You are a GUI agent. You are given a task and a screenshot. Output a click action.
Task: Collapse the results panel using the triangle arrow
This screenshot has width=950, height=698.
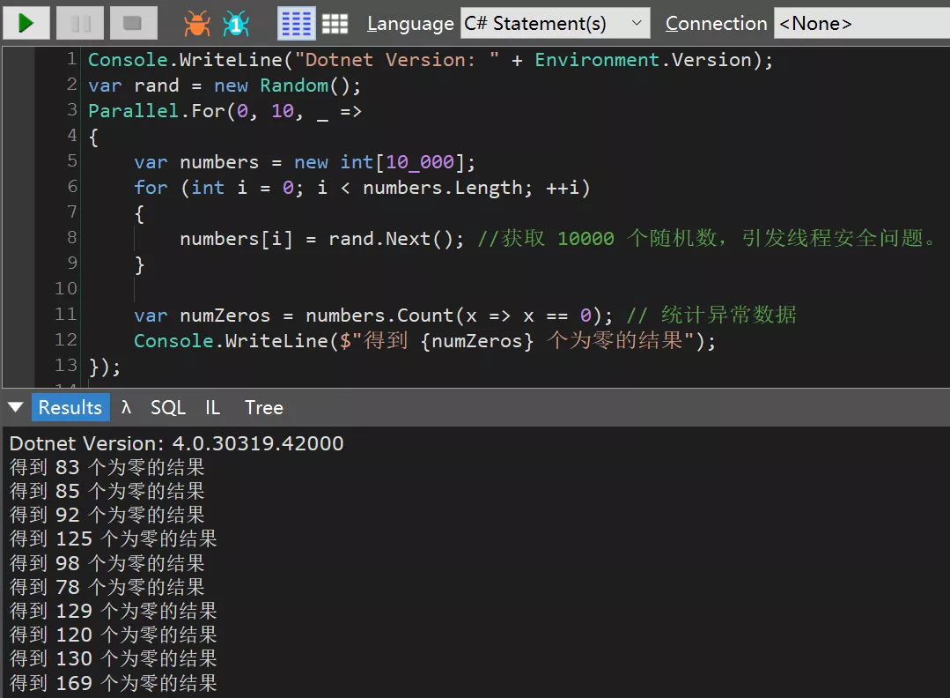pyautogui.click(x=15, y=407)
